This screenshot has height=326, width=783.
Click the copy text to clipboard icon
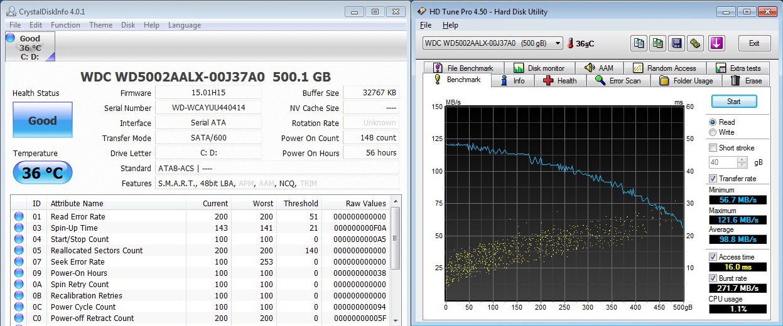[x=639, y=43]
